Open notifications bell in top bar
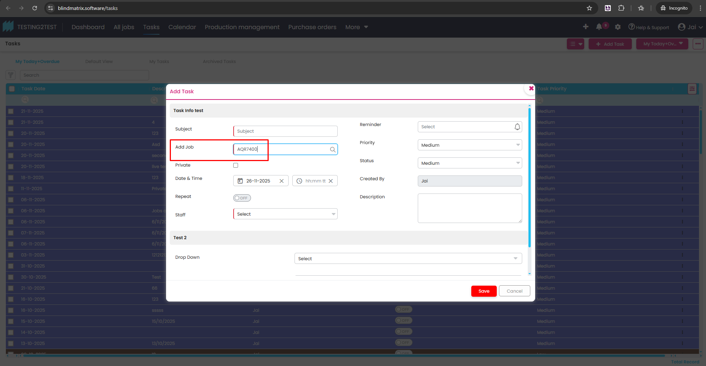 tap(599, 27)
